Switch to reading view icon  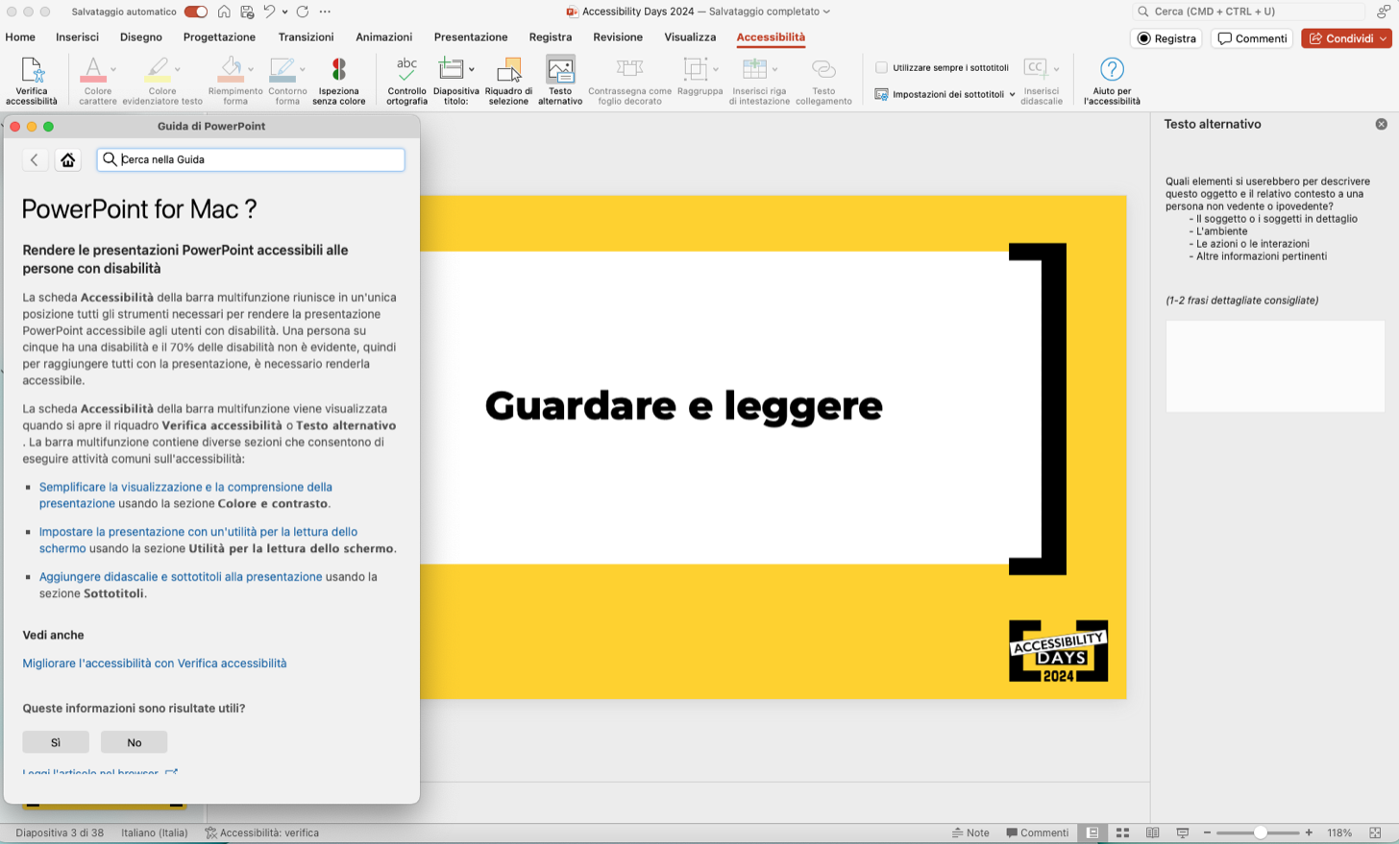point(1152,832)
